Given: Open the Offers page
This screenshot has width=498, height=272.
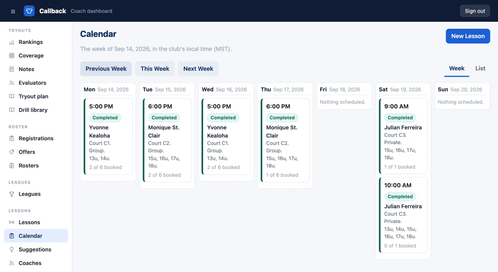Looking at the screenshot, I should [x=36, y=152].
